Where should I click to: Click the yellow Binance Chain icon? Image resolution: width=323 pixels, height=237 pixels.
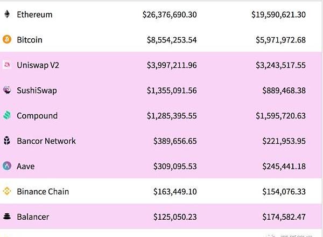tap(7, 191)
